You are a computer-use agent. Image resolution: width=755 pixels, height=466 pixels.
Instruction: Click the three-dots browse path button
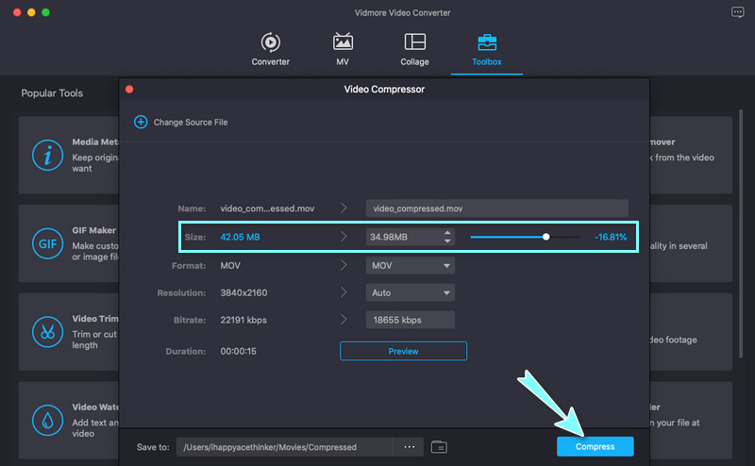click(x=409, y=446)
